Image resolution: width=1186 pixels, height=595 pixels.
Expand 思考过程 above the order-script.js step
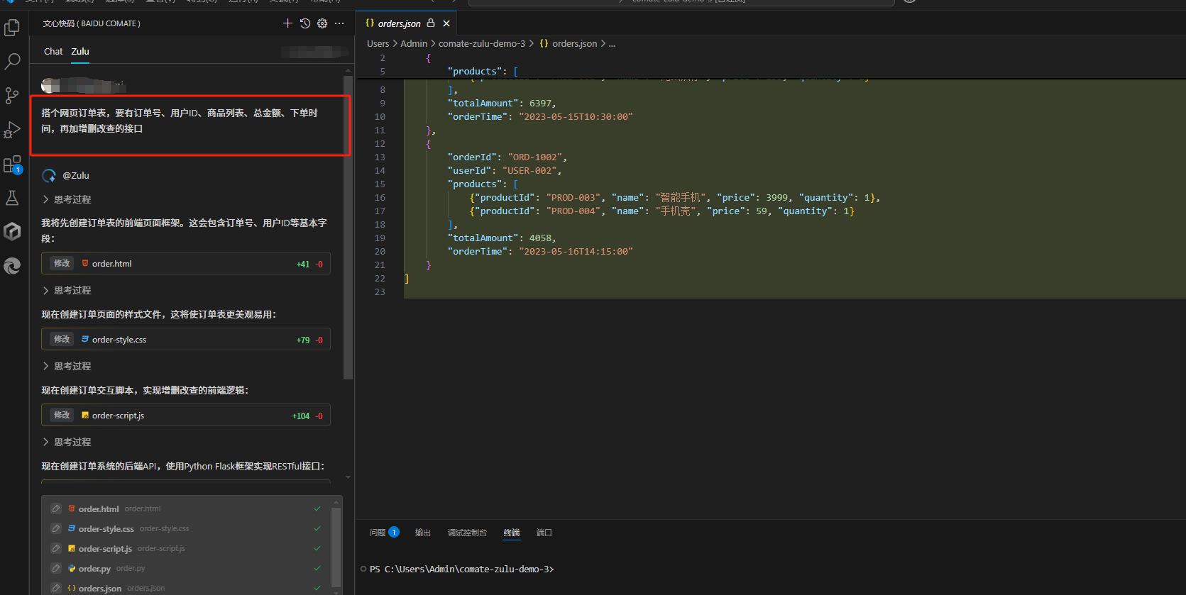[x=67, y=366]
